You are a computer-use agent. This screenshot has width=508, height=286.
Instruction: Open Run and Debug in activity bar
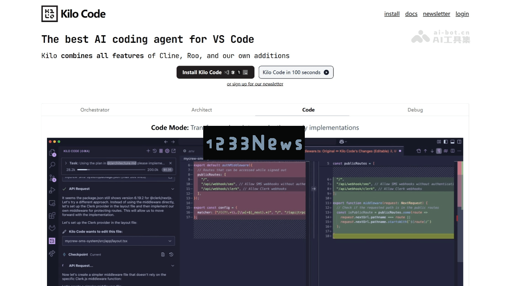52,190
